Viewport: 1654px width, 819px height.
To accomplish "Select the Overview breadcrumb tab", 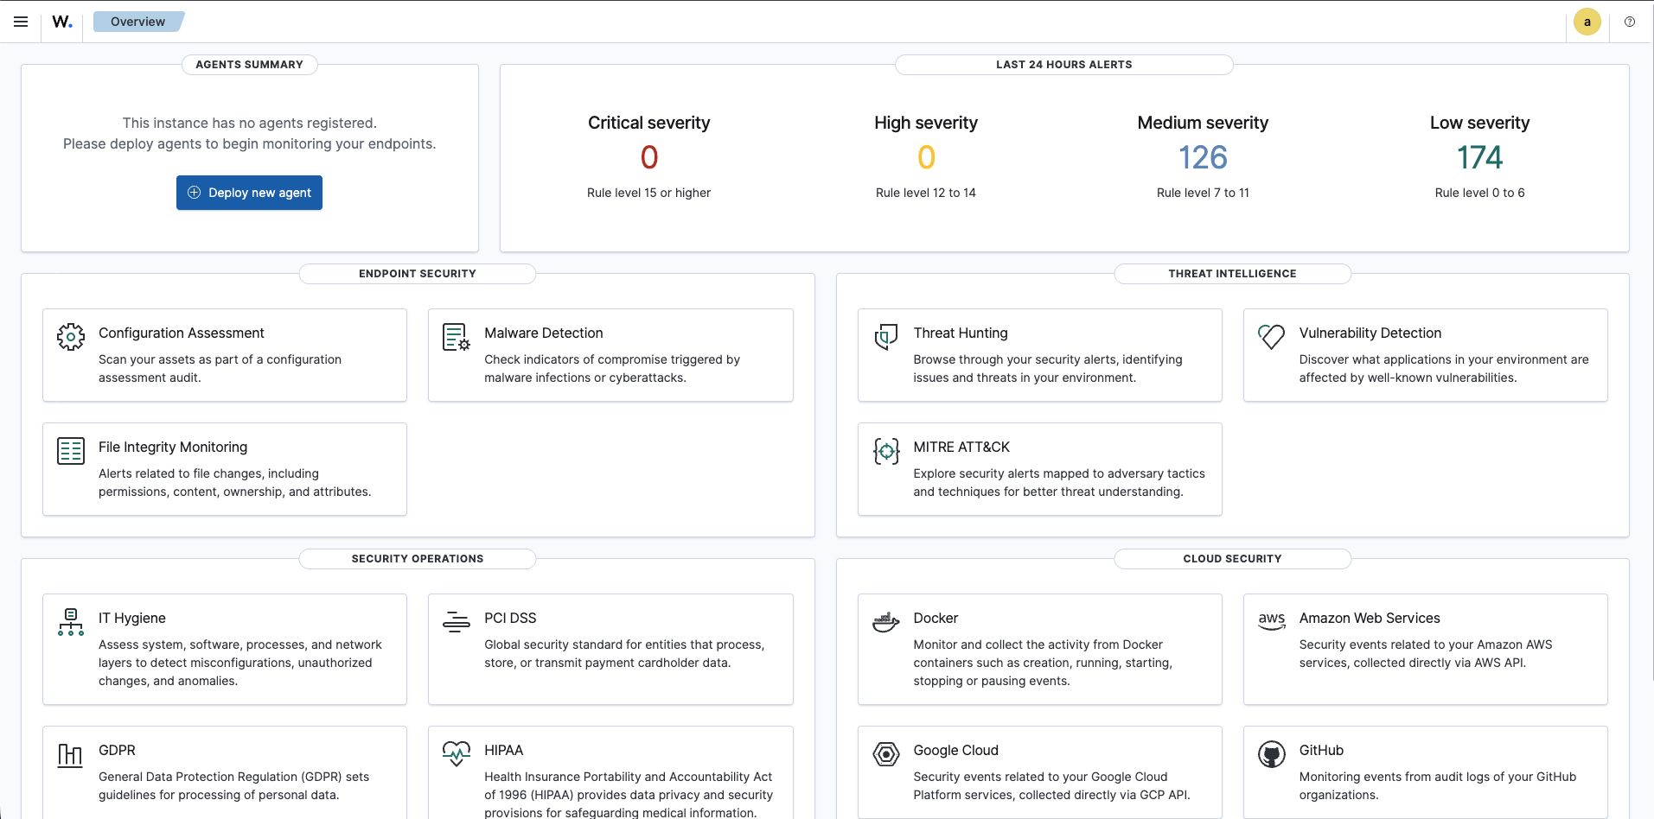I will click(x=137, y=22).
